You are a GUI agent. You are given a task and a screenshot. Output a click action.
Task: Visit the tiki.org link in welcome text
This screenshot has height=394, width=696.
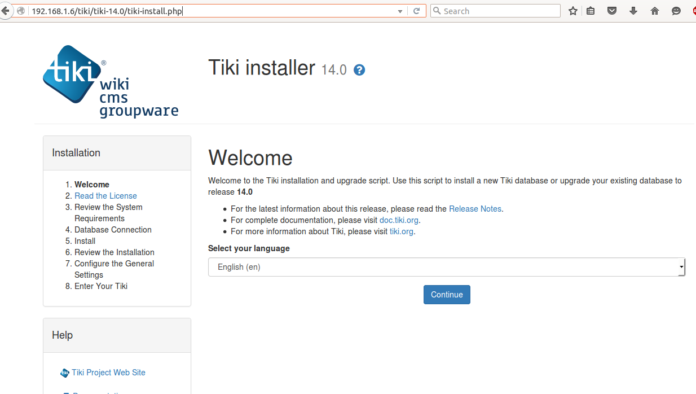click(x=402, y=231)
